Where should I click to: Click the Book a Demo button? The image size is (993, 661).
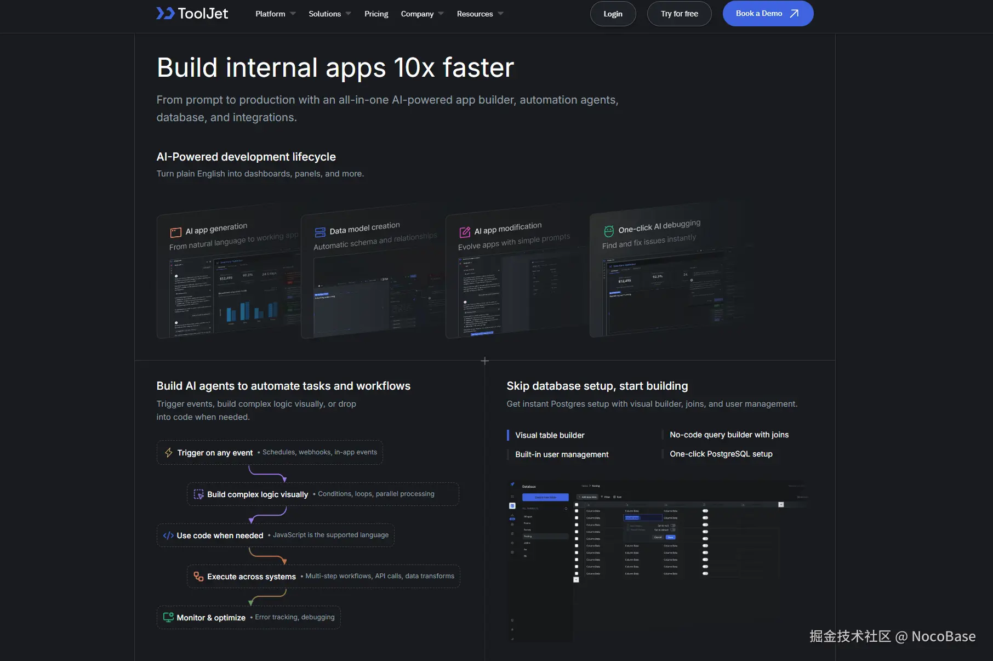click(768, 14)
